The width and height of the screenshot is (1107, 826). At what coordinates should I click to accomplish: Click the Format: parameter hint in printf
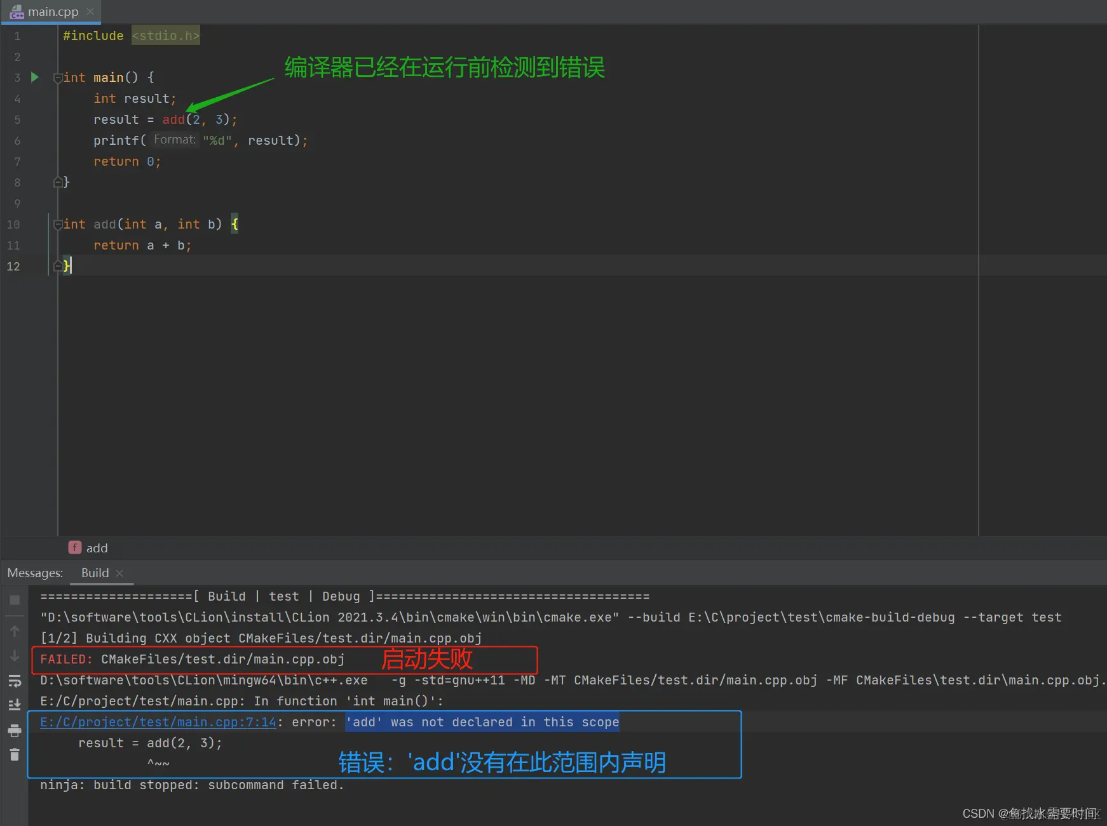click(175, 140)
